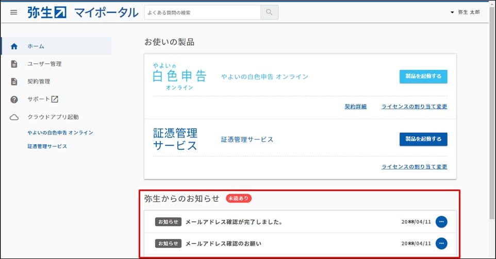Screen dimensions: 496x259
Task: Click the date on 確認が完了しました notice
Action: click(x=416, y=222)
